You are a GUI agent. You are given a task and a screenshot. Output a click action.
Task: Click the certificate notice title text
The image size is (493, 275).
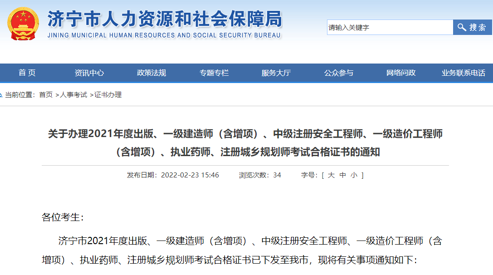coord(246,143)
